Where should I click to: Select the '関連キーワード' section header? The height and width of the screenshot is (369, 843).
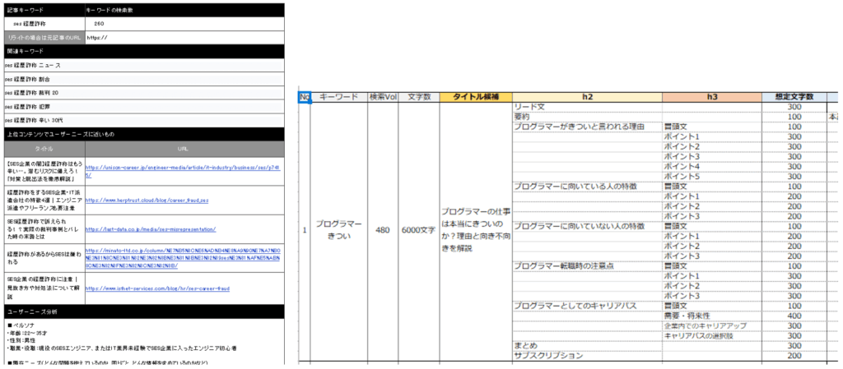click(143, 52)
